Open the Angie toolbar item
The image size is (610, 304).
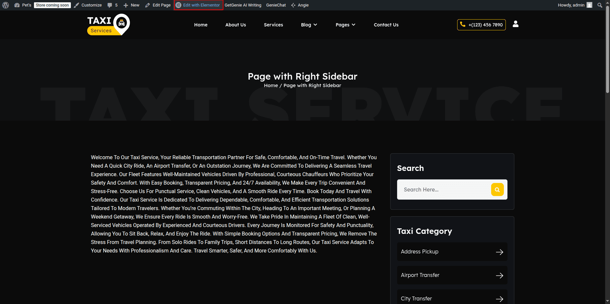coord(300,5)
